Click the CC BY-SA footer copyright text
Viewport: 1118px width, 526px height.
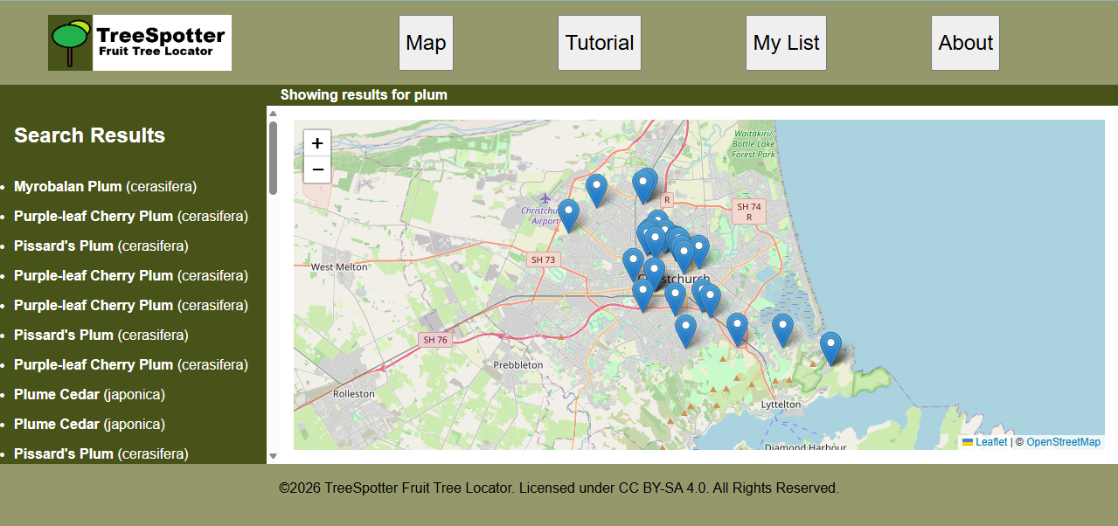point(559,488)
